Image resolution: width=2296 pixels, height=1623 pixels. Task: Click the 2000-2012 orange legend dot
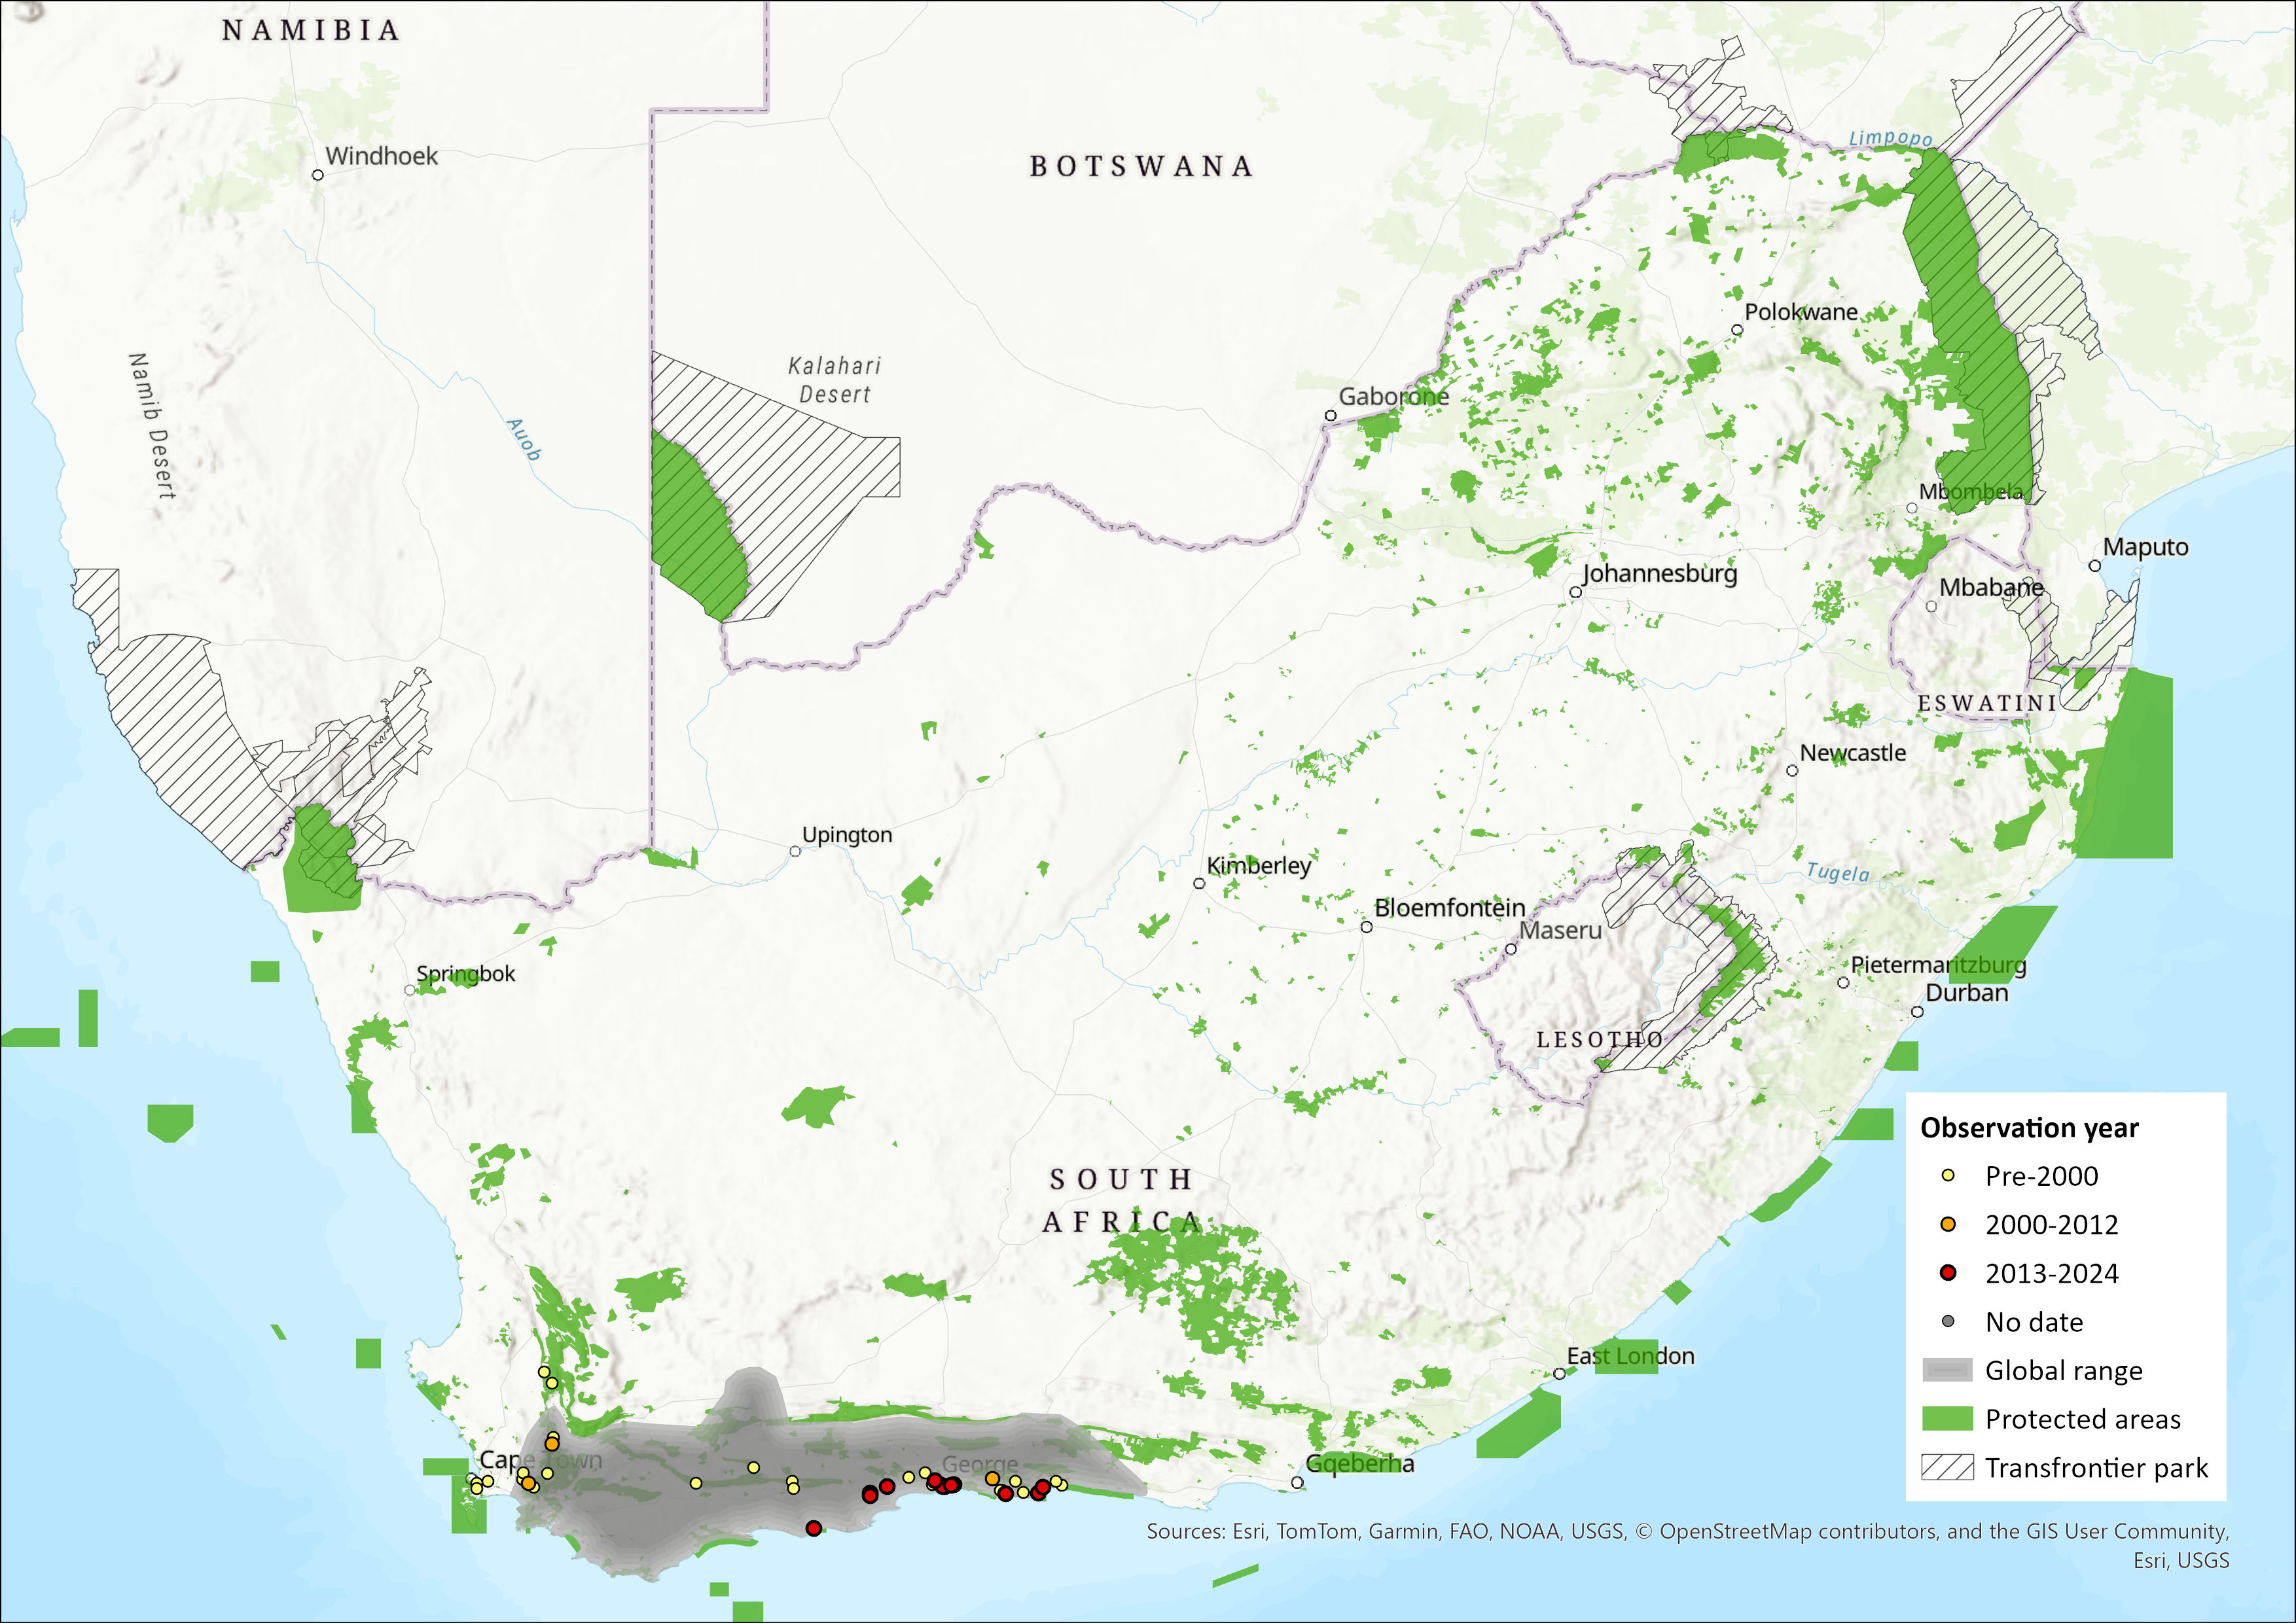coord(1947,1224)
